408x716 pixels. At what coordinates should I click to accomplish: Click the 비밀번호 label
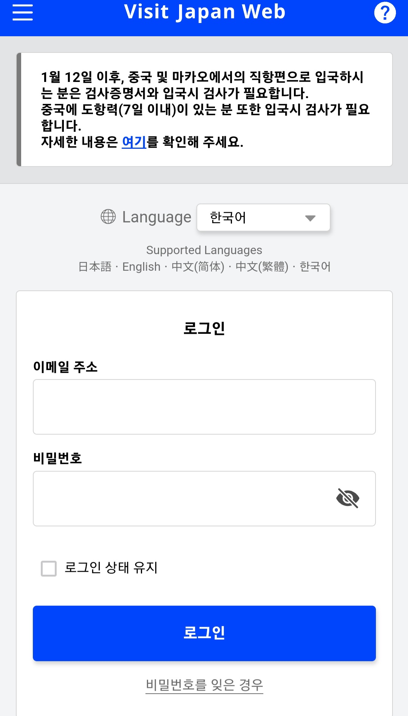(57, 458)
